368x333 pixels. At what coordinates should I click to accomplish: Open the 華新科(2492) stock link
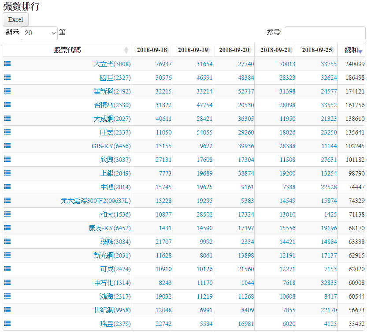click(x=112, y=91)
